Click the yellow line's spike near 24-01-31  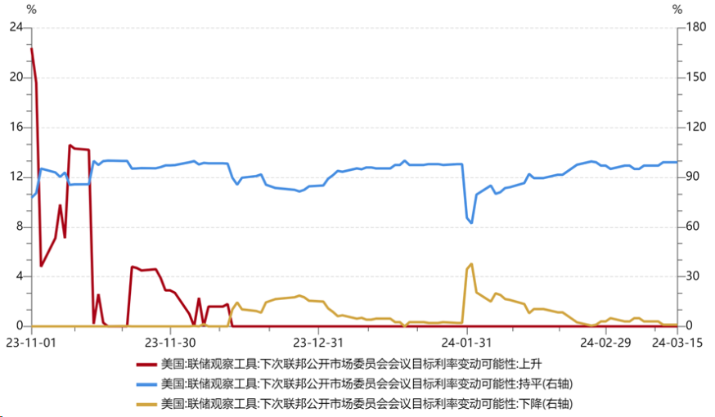471,264
